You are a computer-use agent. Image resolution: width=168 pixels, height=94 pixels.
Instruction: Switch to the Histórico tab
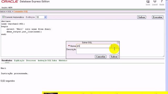(63, 61)
